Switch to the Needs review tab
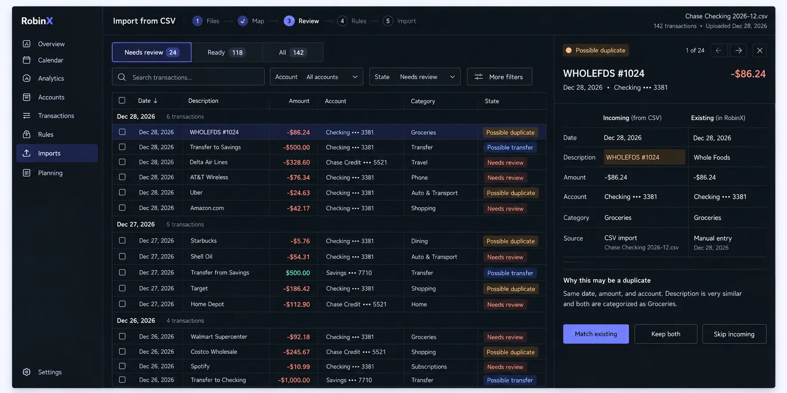Screen dimensions: 787x393 [x=152, y=52]
